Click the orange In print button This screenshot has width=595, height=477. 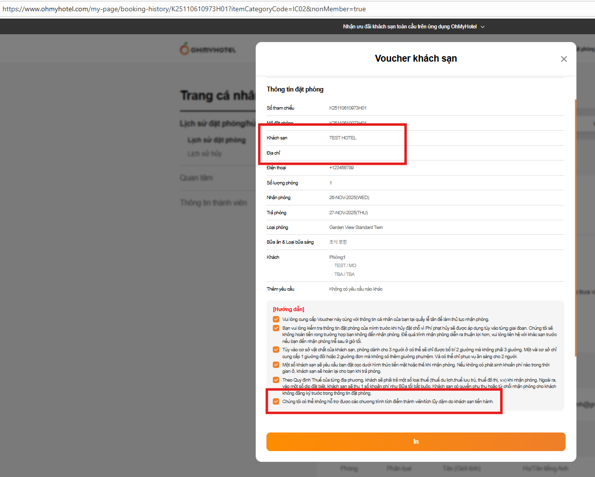[x=416, y=442]
